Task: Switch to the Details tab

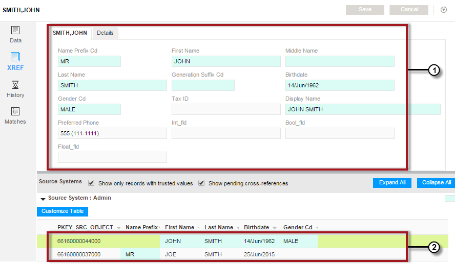Action: coord(105,33)
